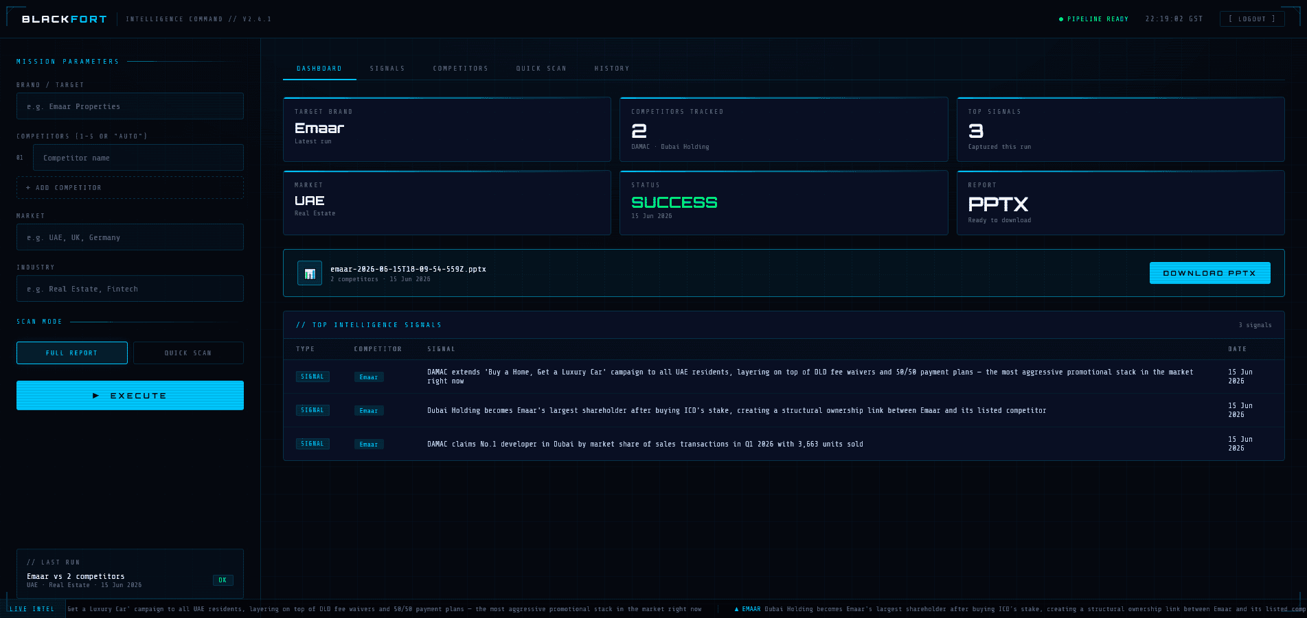Click the Competitors Tracked card
The height and width of the screenshot is (618, 1307).
pyautogui.click(x=784, y=129)
